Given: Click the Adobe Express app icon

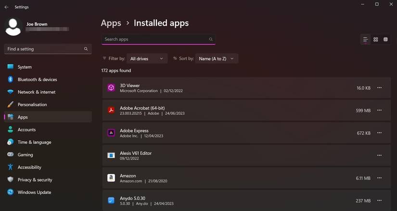Looking at the screenshot, I should [x=111, y=133].
